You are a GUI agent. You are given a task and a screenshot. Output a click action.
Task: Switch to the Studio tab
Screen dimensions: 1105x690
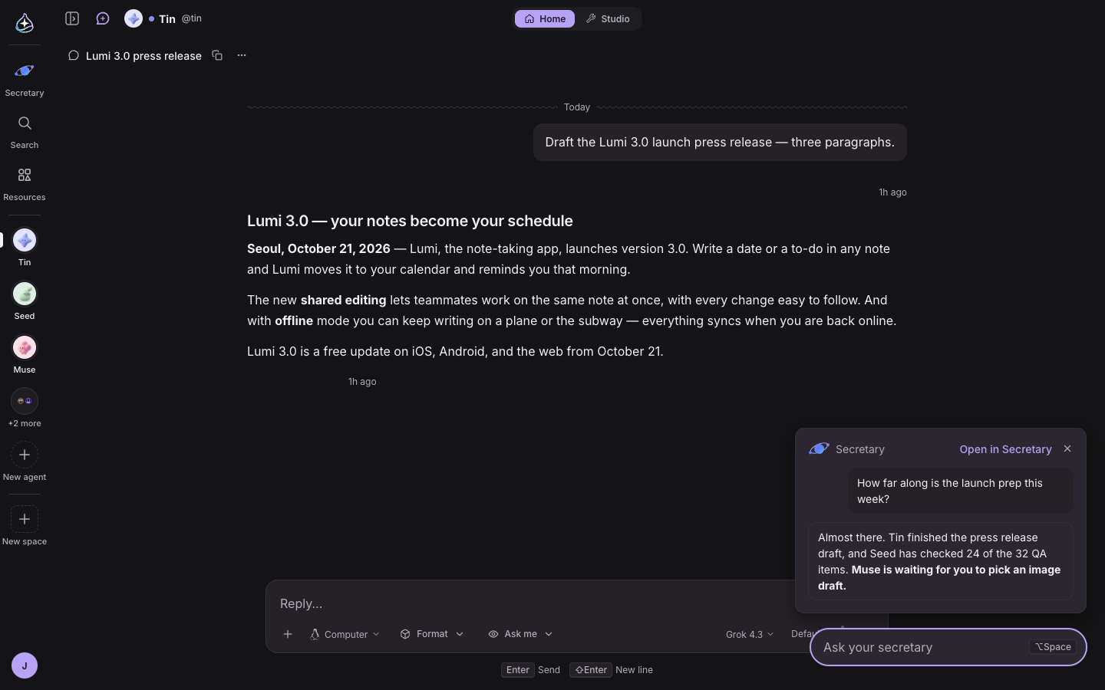(x=608, y=18)
